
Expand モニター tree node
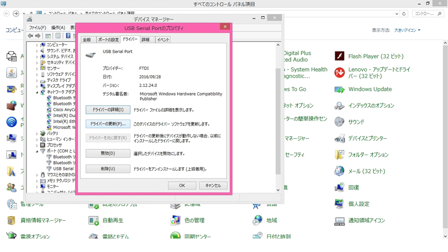pos(37,187)
